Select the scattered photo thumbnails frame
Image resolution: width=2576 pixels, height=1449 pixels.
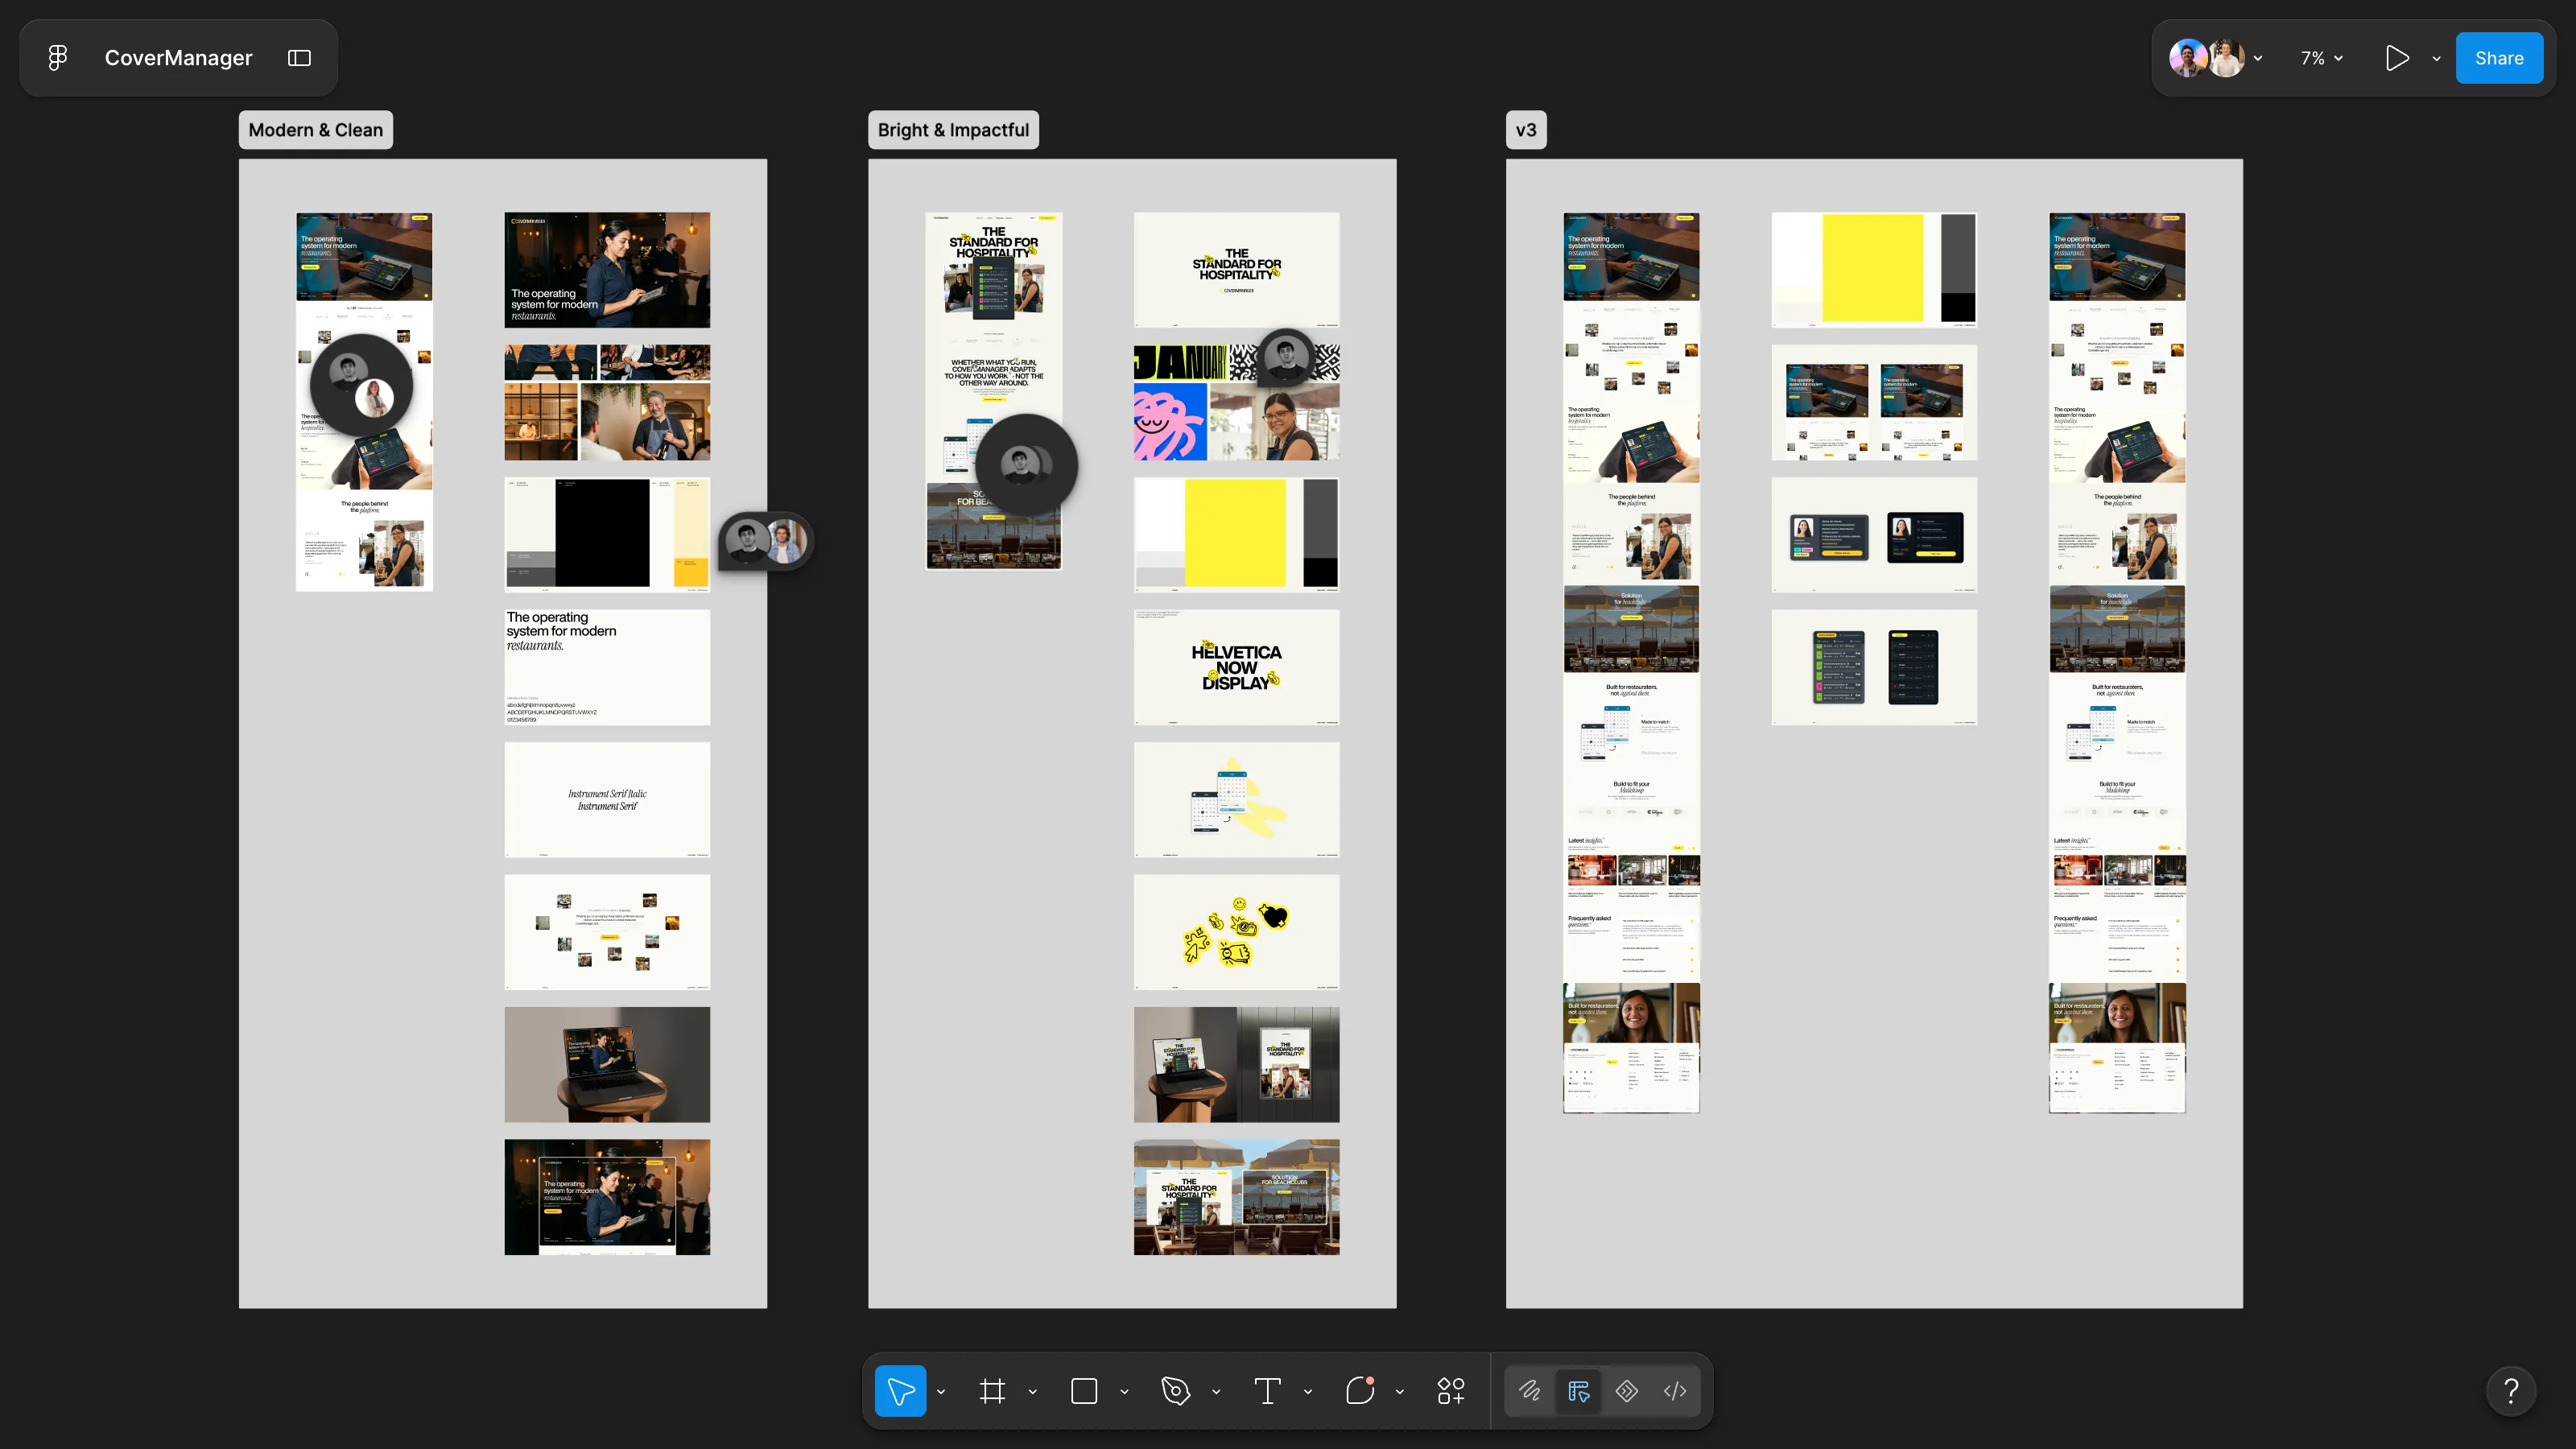pyautogui.click(x=607, y=932)
